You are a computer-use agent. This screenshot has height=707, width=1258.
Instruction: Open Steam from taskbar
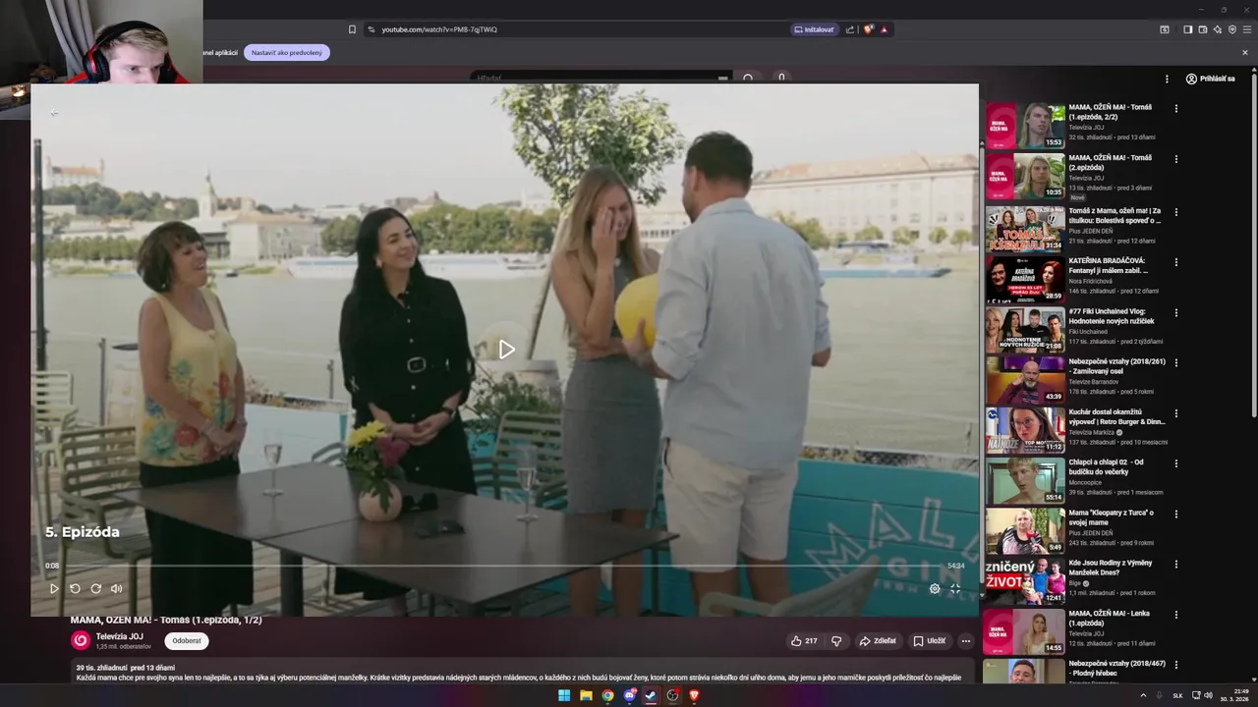pos(651,695)
